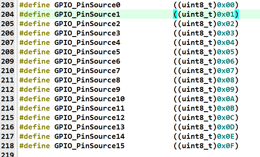Select the GPIO_PinSource13 identifier
Viewport: 260px width, 157px height.
[x=90, y=127]
